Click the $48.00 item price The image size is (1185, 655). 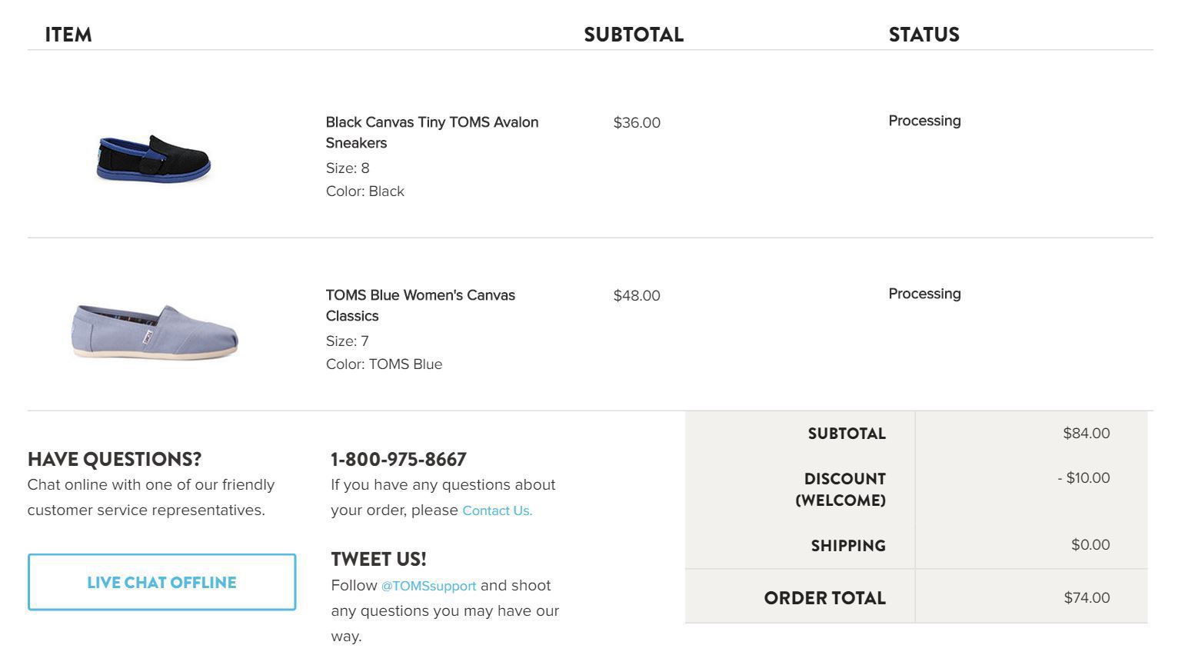(x=637, y=295)
